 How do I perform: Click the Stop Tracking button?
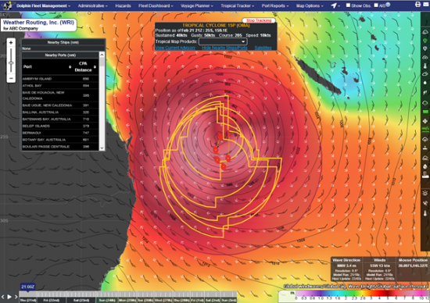259,20
